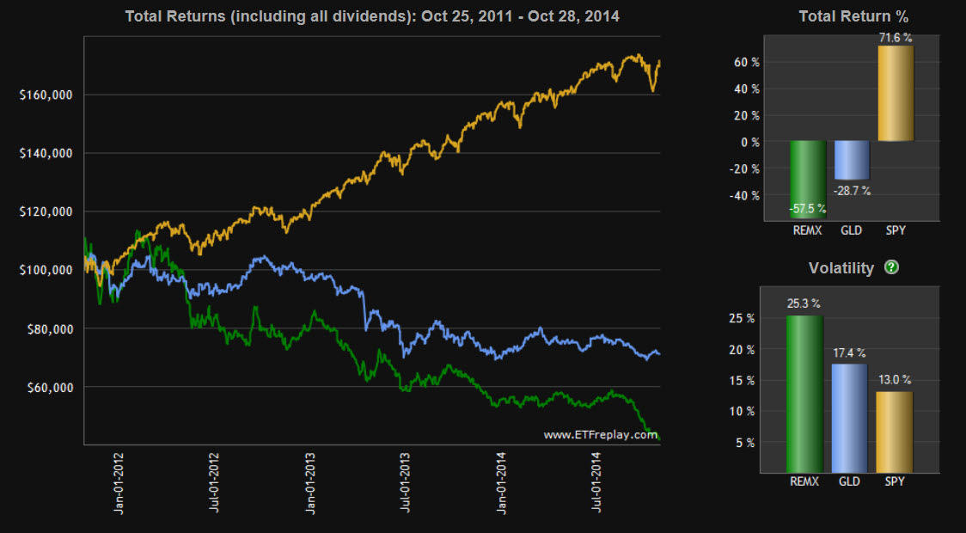The width and height of the screenshot is (966, 533).
Task: Select the Jul-01-2013 date marker
Action: point(404,484)
